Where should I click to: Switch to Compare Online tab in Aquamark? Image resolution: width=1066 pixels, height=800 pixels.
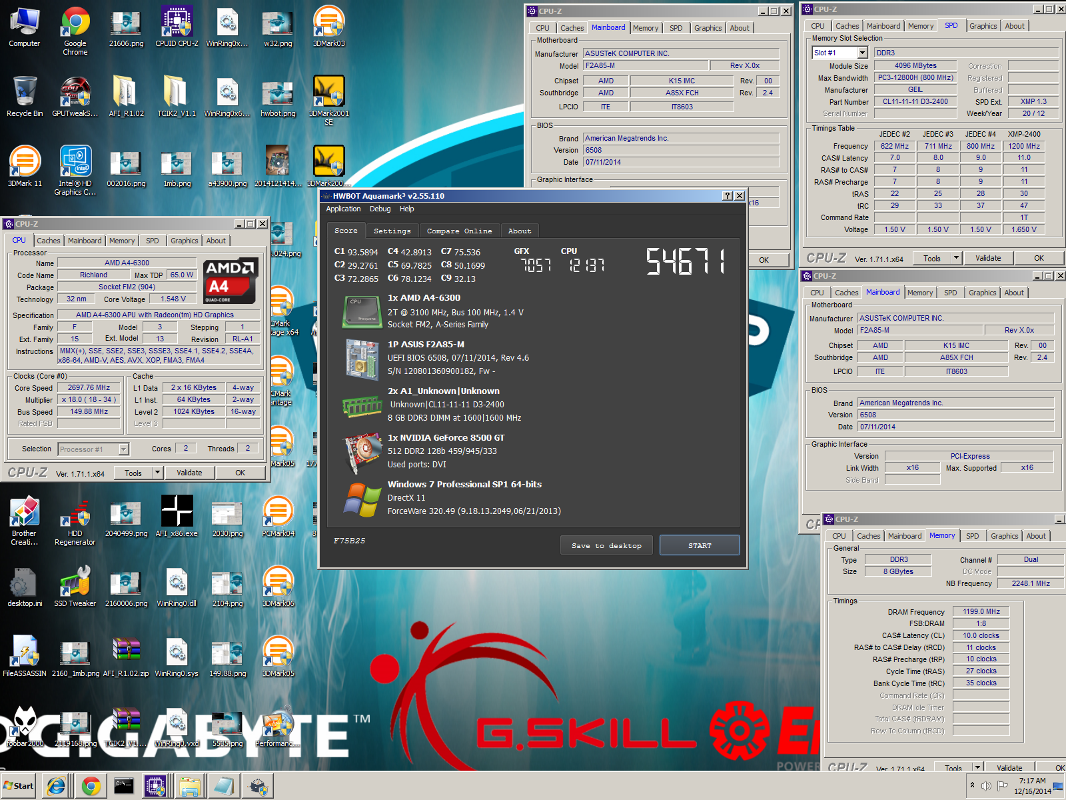point(459,231)
